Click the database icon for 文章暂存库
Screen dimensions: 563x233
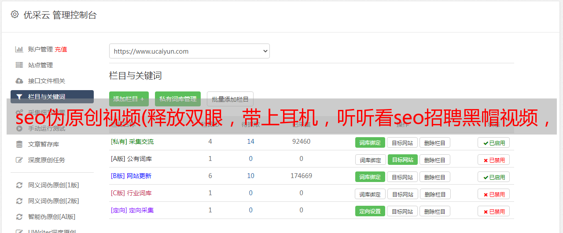click(x=19, y=144)
